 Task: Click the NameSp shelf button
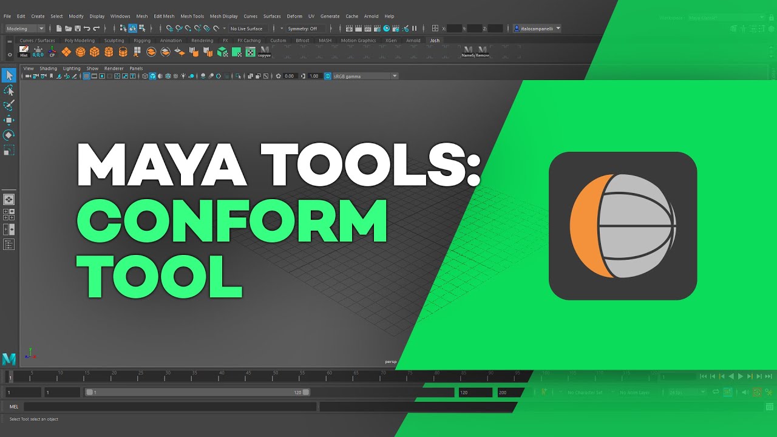(x=468, y=52)
